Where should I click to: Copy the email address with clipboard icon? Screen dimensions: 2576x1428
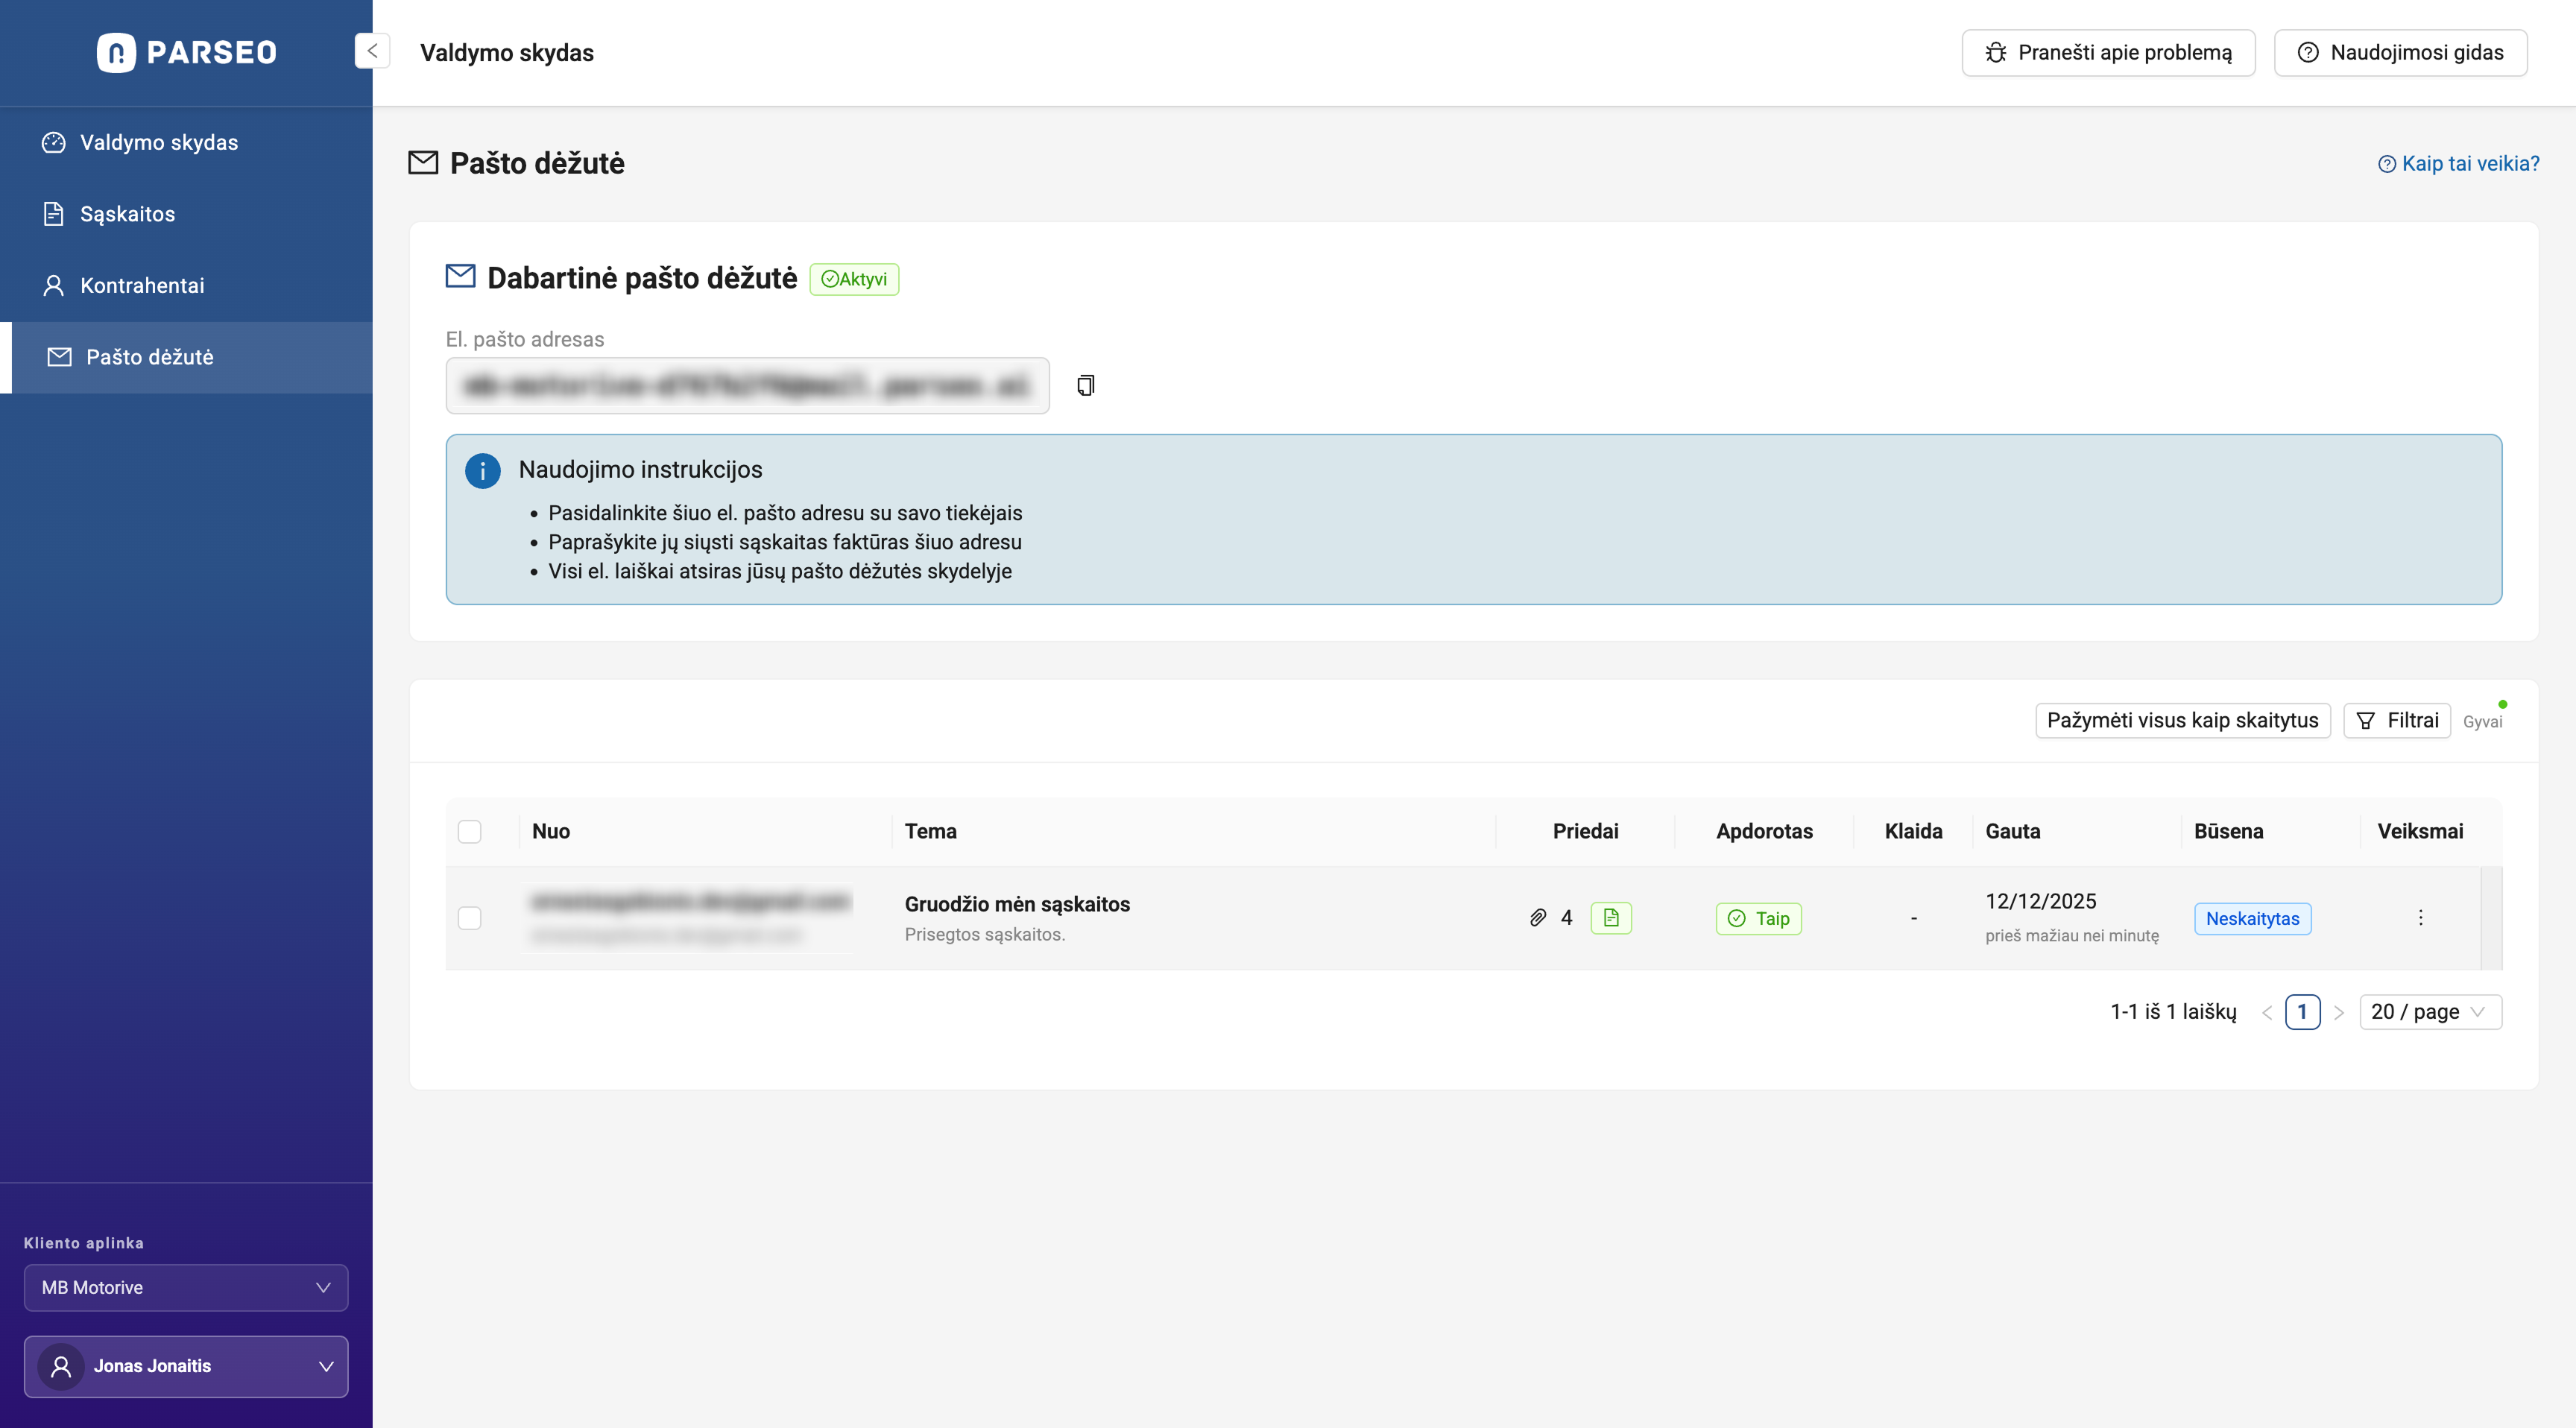tap(1085, 385)
